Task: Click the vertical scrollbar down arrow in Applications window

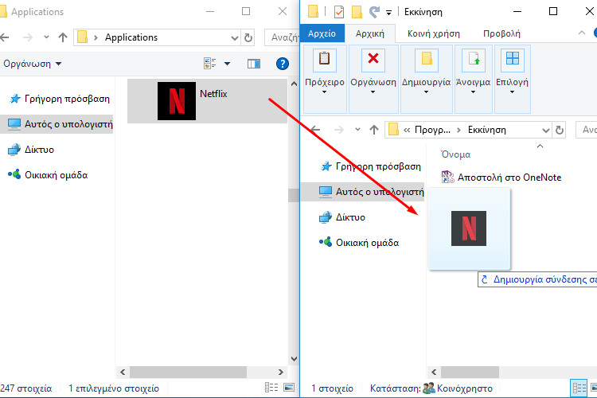Action: (x=294, y=359)
